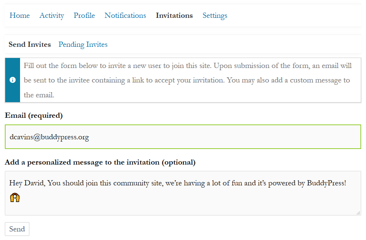Click the info icon in the notice

(x=13, y=80)
